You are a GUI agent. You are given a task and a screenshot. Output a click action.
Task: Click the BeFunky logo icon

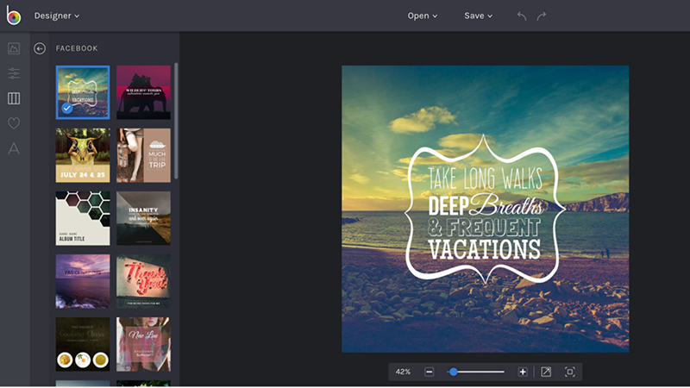13,16
